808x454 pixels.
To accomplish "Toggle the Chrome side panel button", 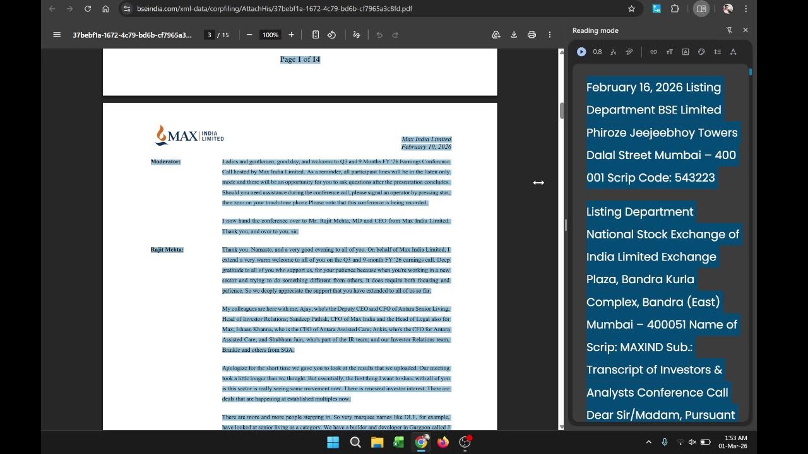I will pyautogui.click(x=701, y=9).
